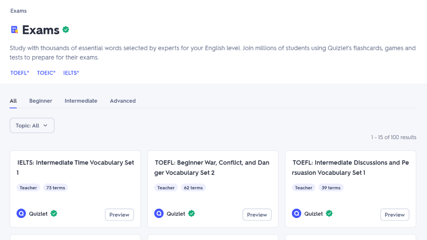Open TOEFL: Beginner War, Conflict, and Danger title
The width and height of the screenshot is (427, 240).
point(212,168)
